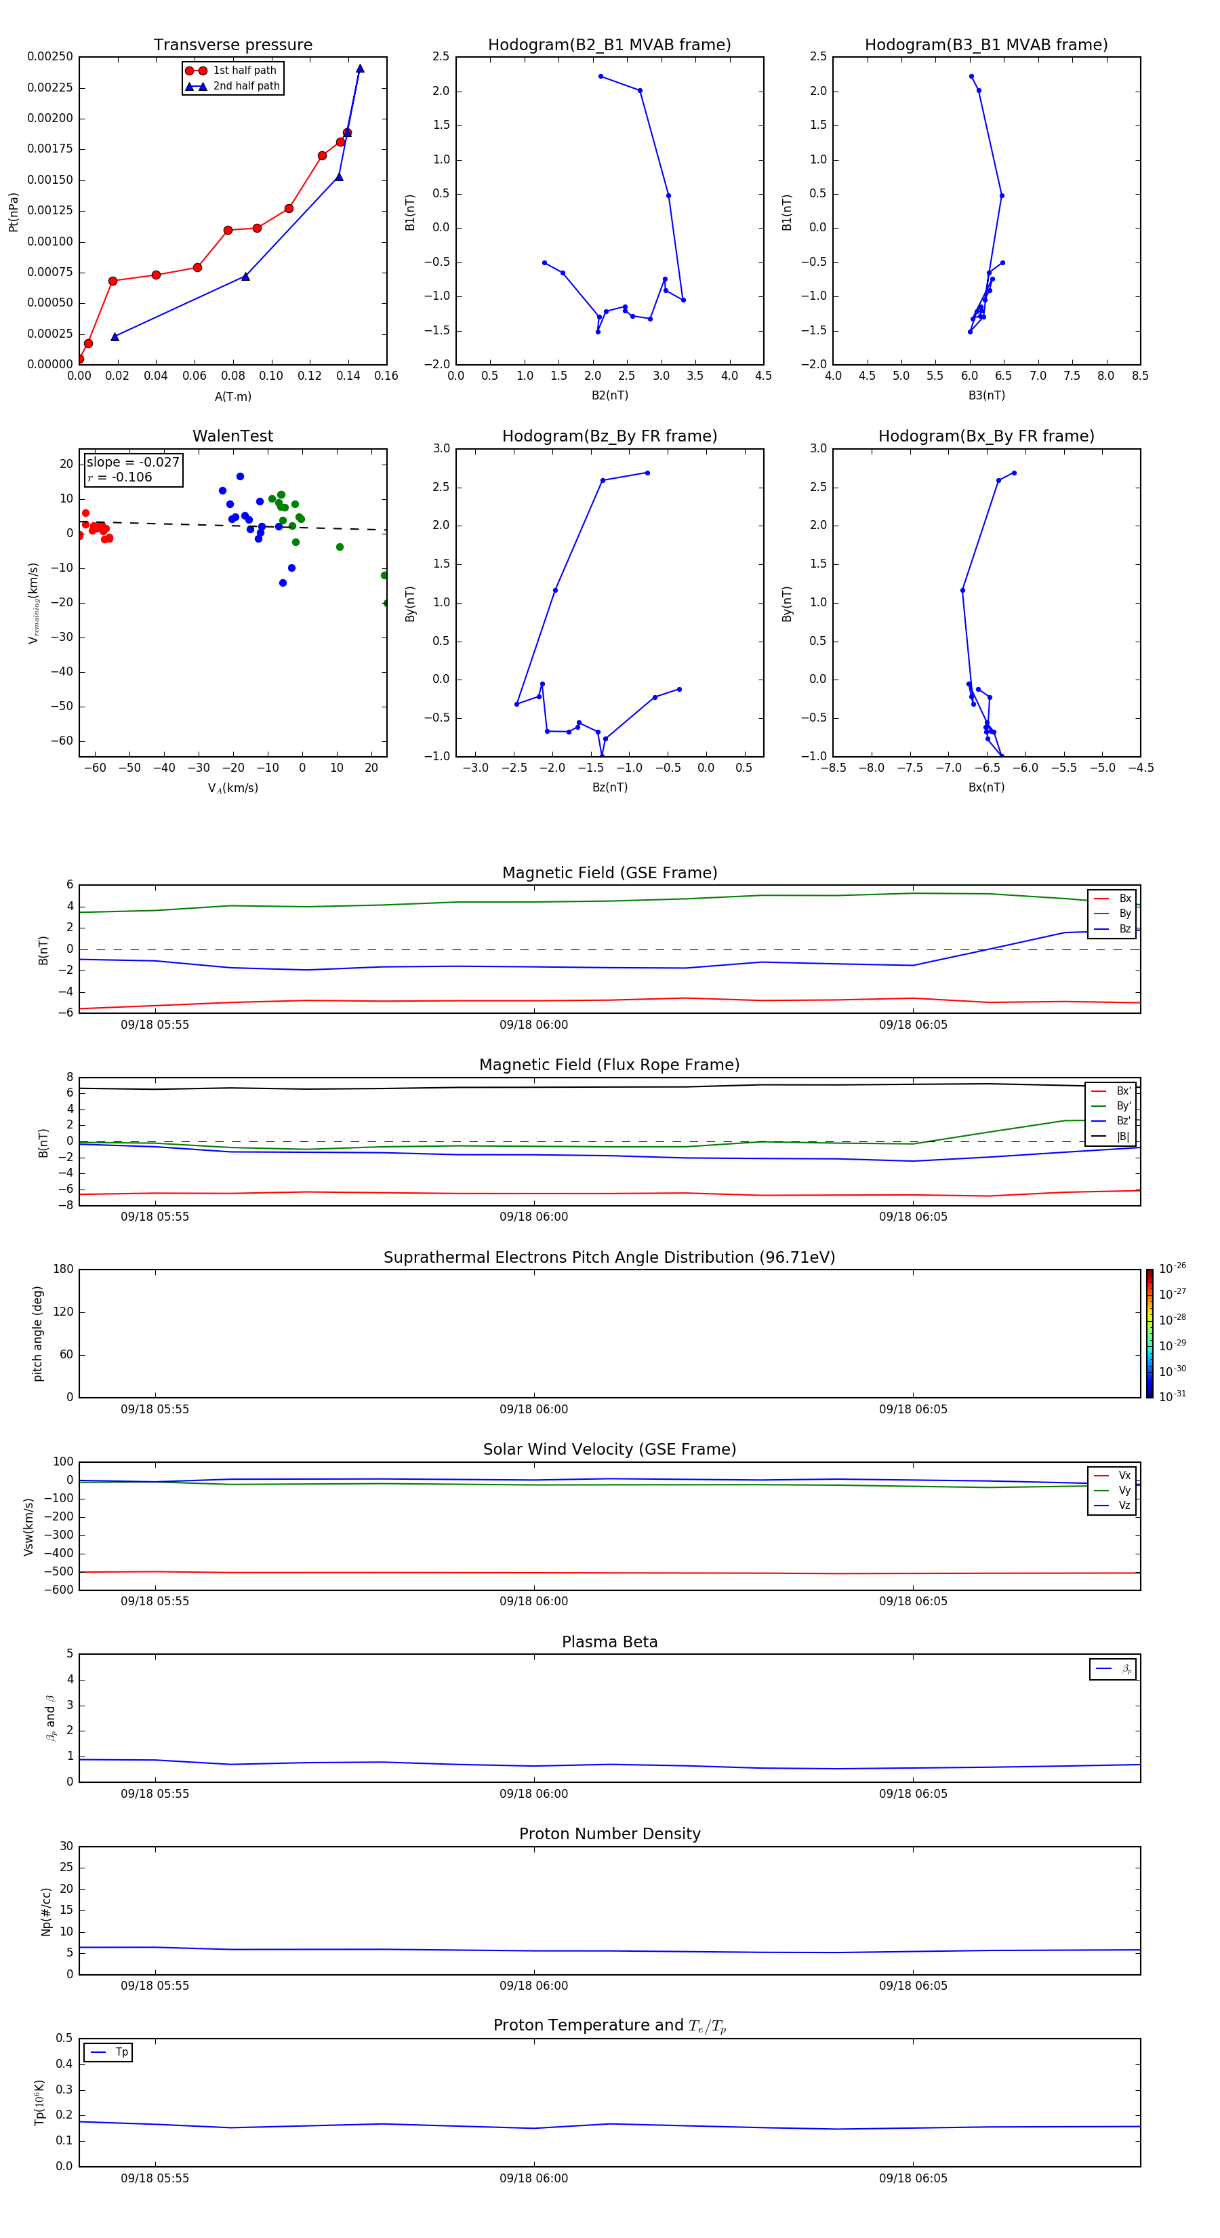Viewport: 1220px width, 2238px height.
Task: Click the 'Transverse pressure' plot title
Action: pyautogui.click(x=232, y=45)
